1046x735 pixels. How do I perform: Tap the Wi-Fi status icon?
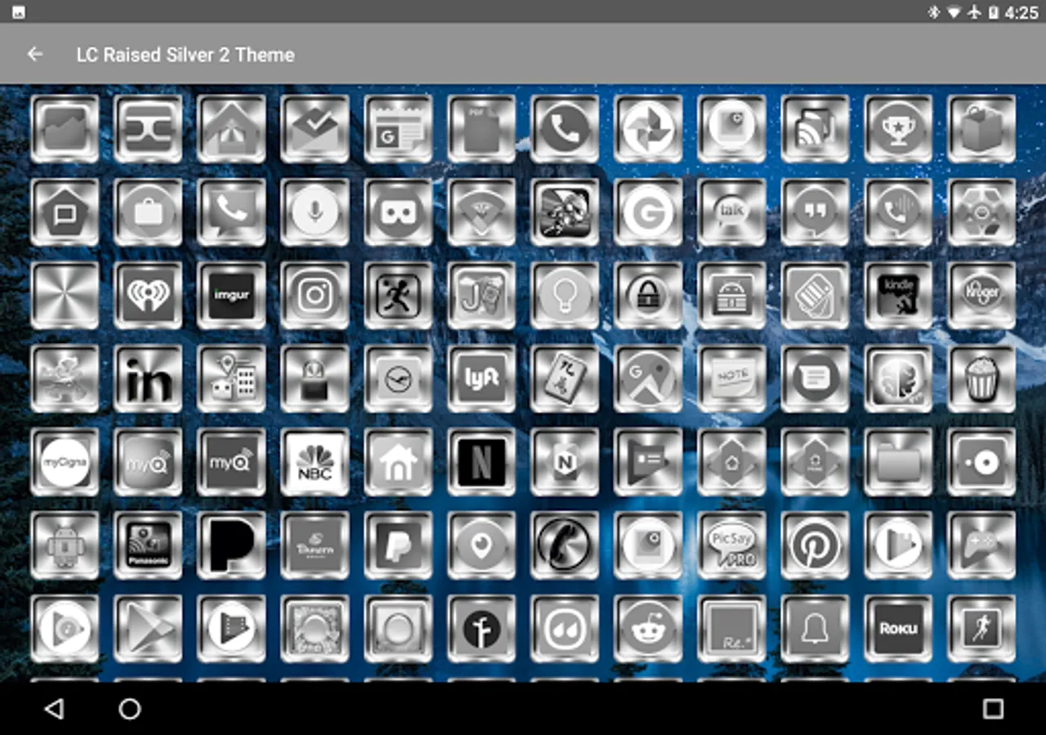coord(954,12)
